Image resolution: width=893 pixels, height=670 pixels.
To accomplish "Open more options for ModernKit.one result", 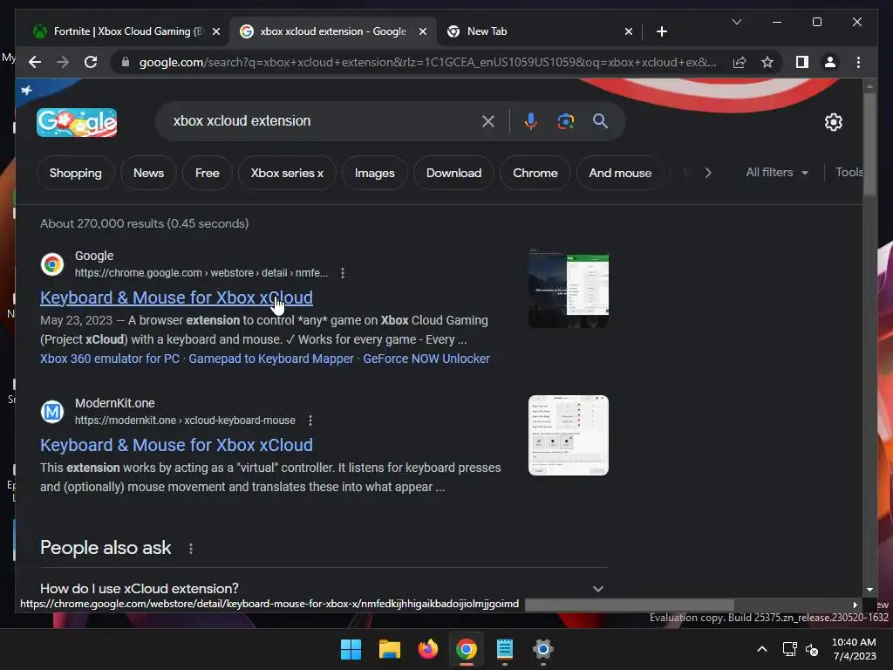I will point(310,420).
